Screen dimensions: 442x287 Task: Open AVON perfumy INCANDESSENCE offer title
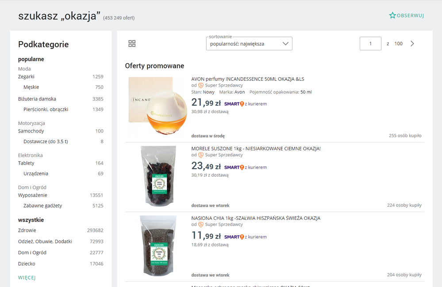pyautogui.click(x=248, y=79)
